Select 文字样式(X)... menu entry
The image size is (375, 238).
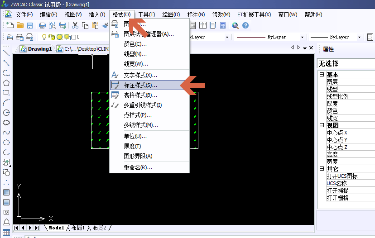(140, 75)
